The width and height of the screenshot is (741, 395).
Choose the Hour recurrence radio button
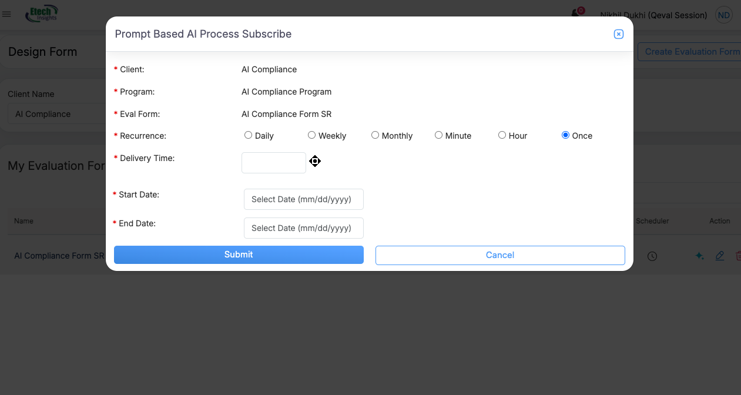coord(502,135)
